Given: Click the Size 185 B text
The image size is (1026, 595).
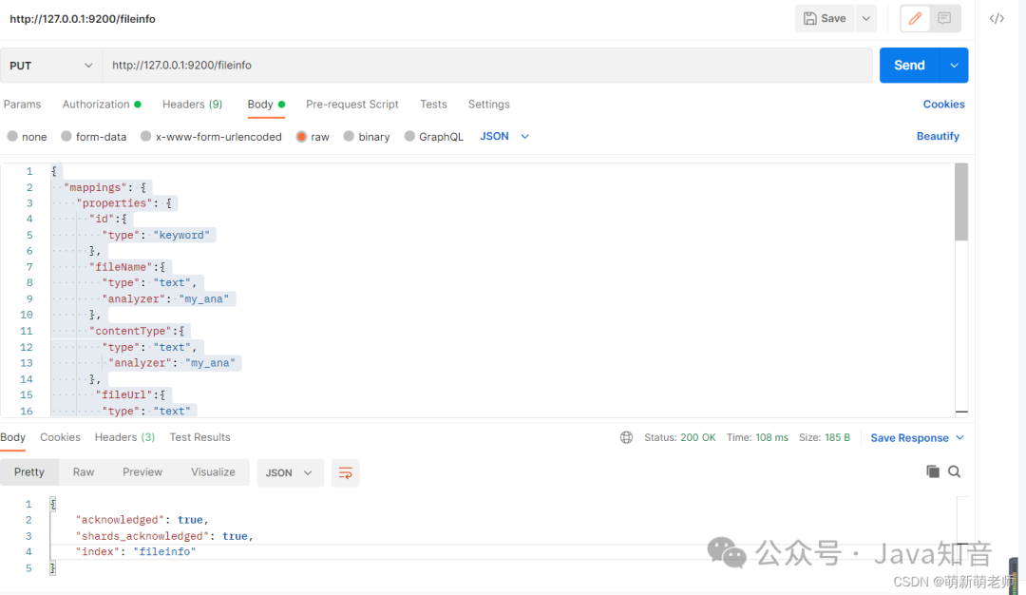Looking at the screenshot, I should click(825, 437).
